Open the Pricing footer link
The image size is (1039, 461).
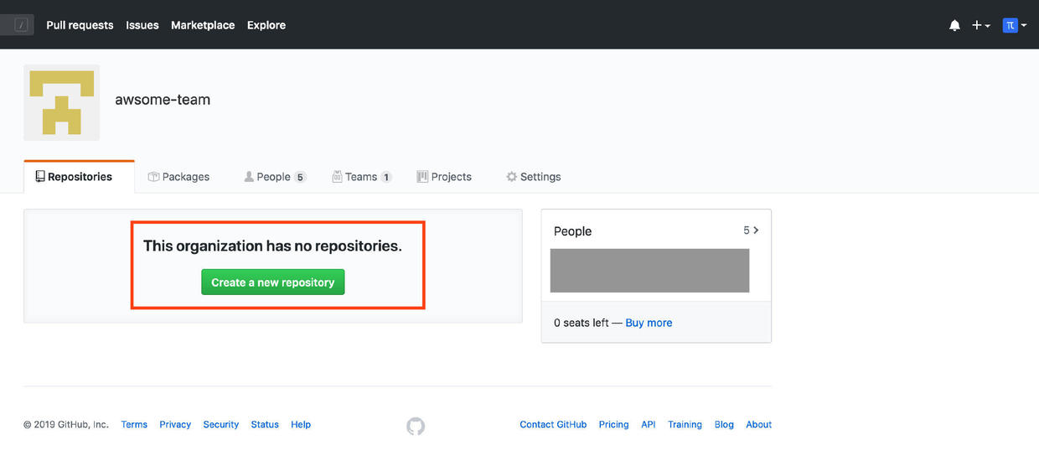[x=613, y=425]
